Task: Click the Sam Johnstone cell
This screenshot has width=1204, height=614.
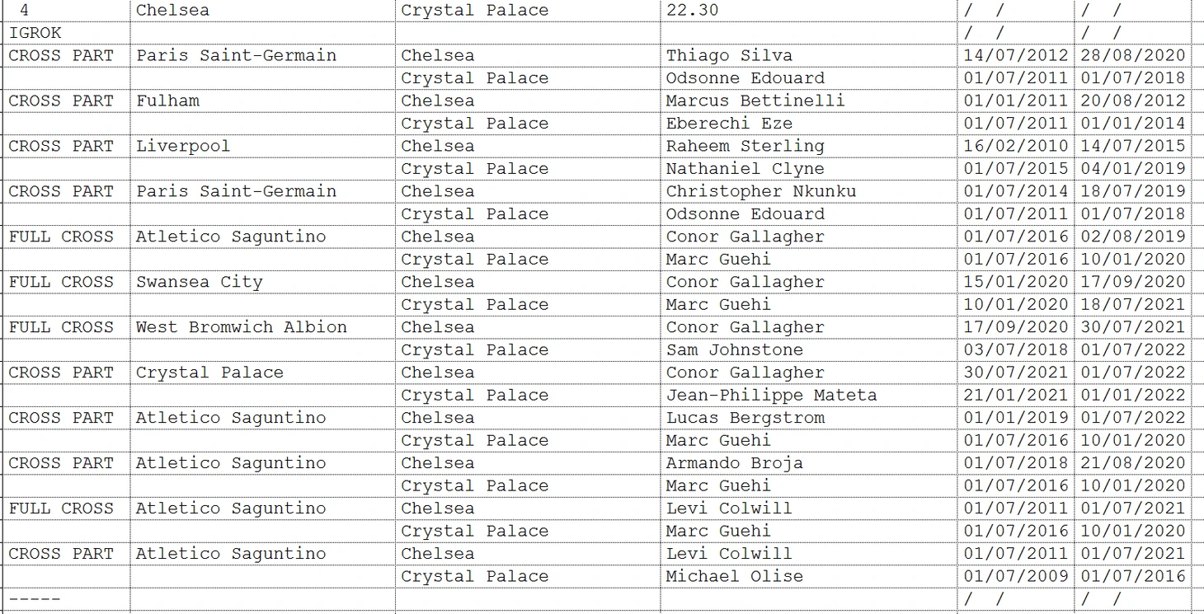Action: [808, 350]
